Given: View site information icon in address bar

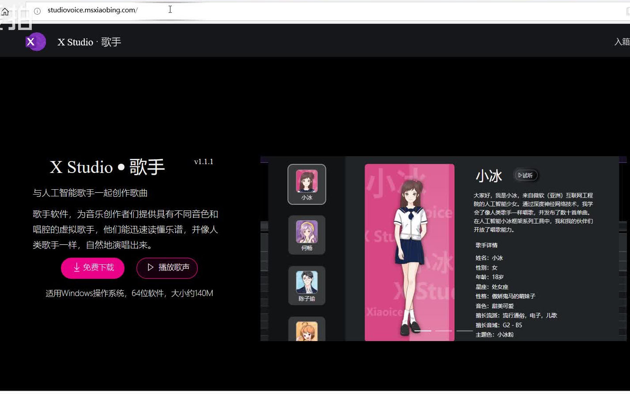Looking at the screenshot, I should pyautogui.click(x=38, y=11).
